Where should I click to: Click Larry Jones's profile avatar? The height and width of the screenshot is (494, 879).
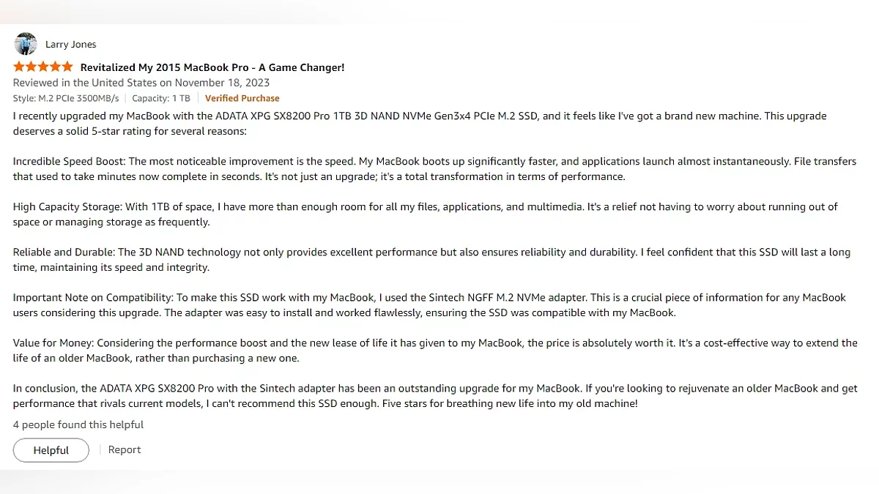click(x=25, y=44)
